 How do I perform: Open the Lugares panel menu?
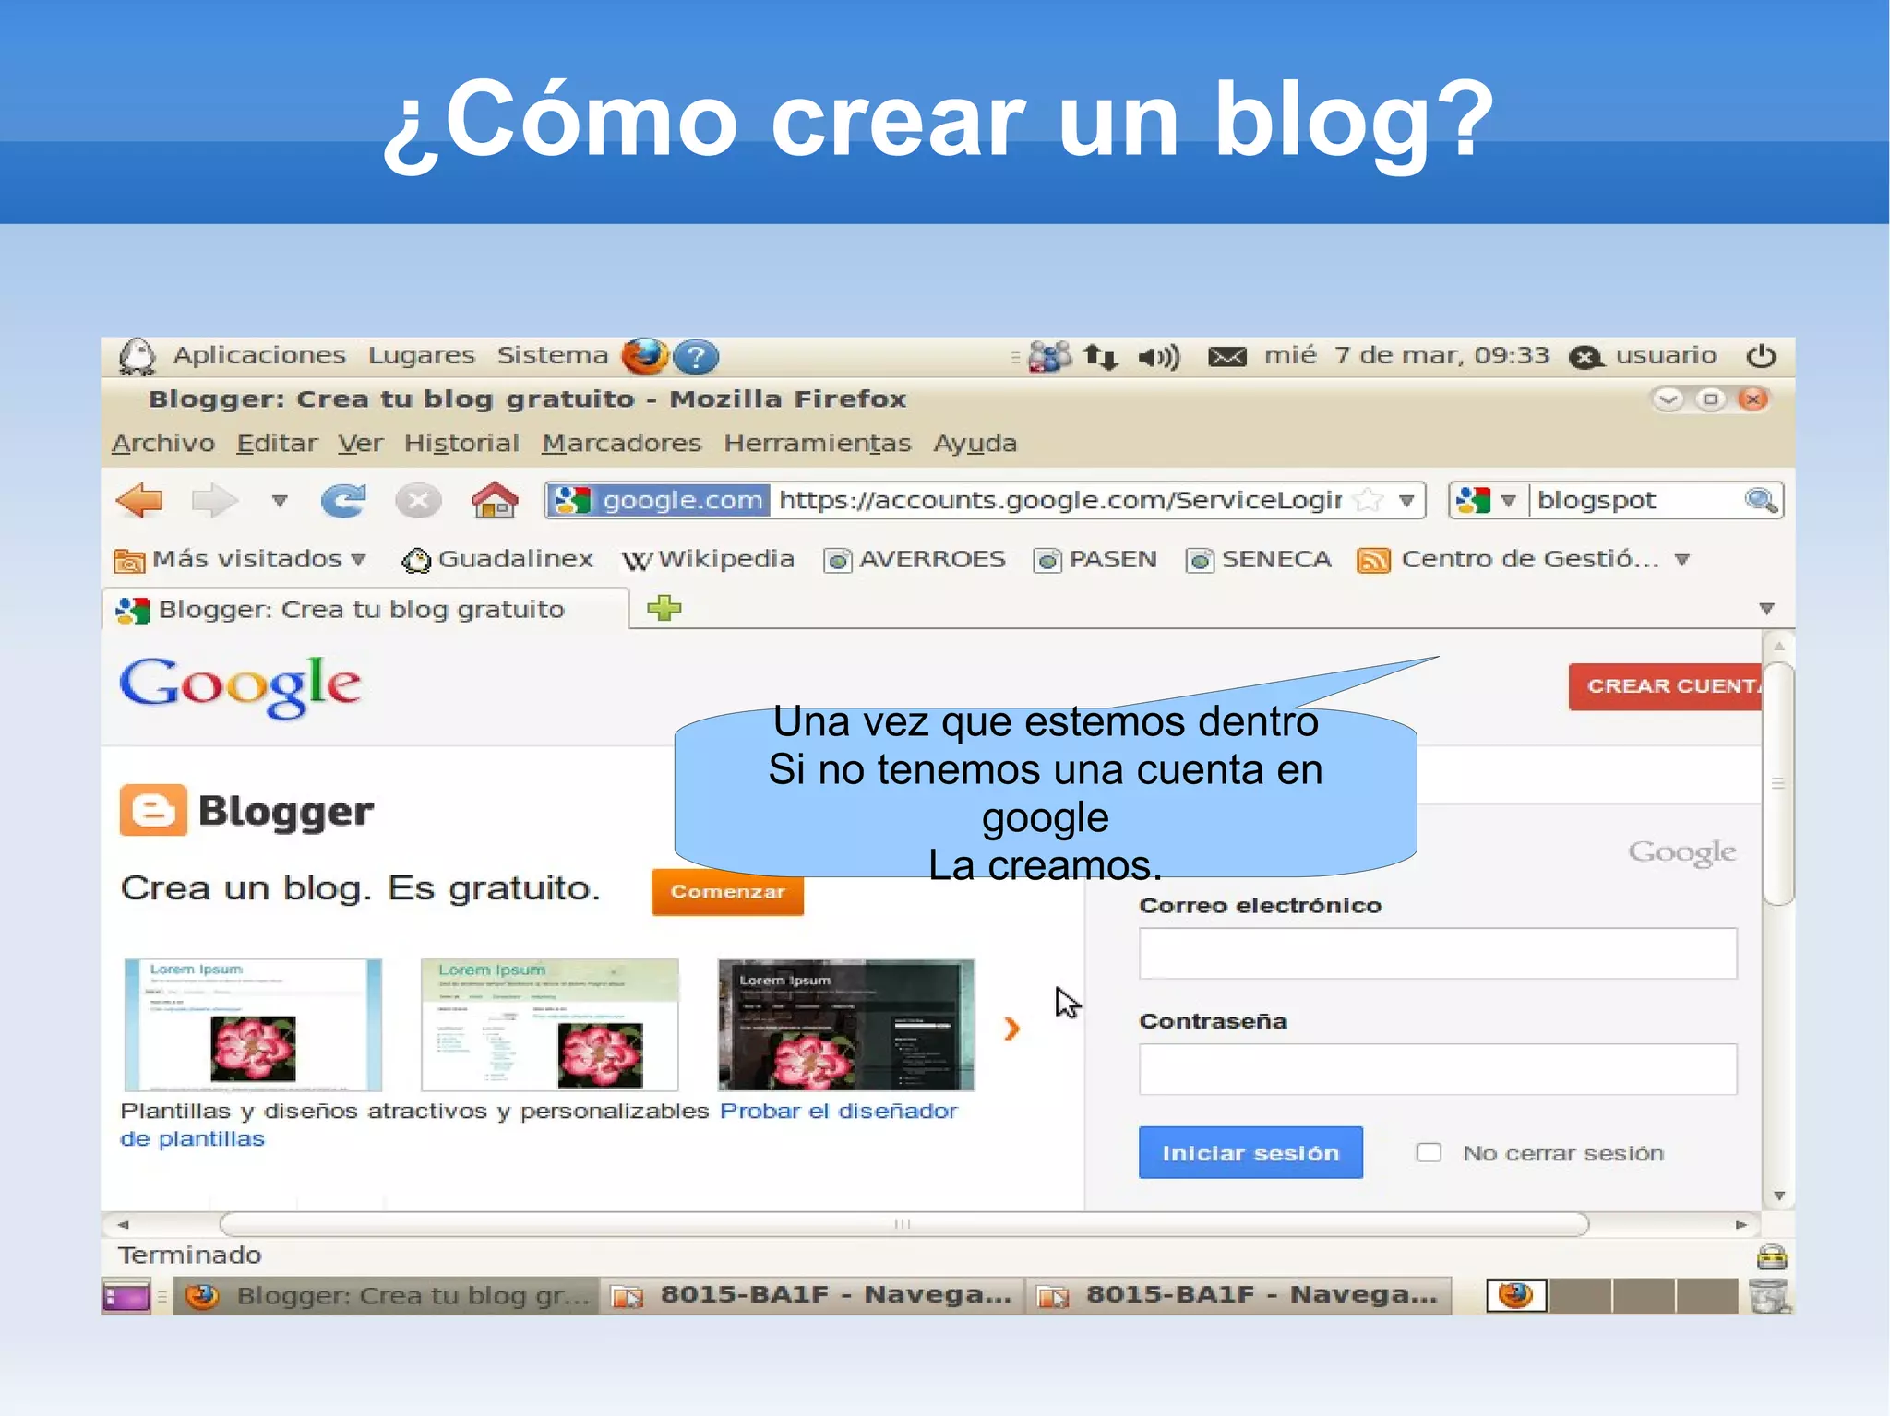[421, 355]
